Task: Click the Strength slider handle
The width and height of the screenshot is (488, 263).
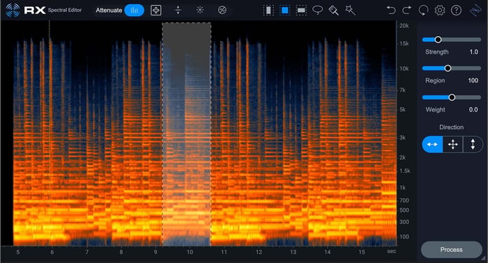Action: [438, 40]
